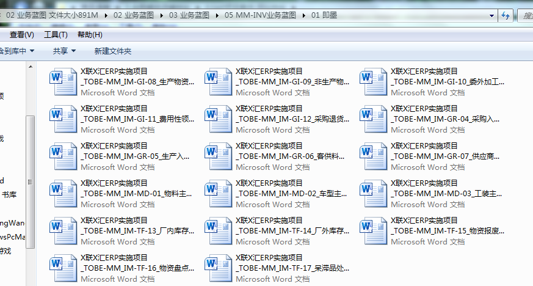Image resolution: width=533 pixels, height=286 pixels.
Task: Click the navigation pane vertical scrollbar
Action: pos(30,183)
